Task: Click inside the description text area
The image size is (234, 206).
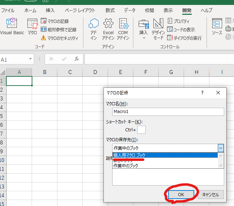Action: click(x=168, y=177)
